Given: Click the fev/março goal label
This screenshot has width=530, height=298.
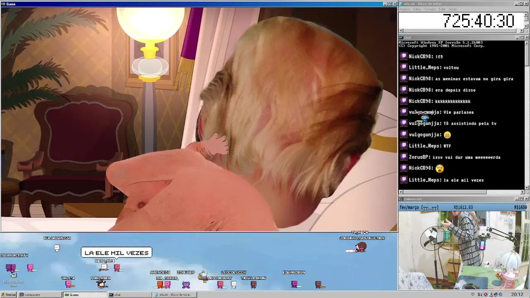Looking at the screenshot, I should 419,207.
